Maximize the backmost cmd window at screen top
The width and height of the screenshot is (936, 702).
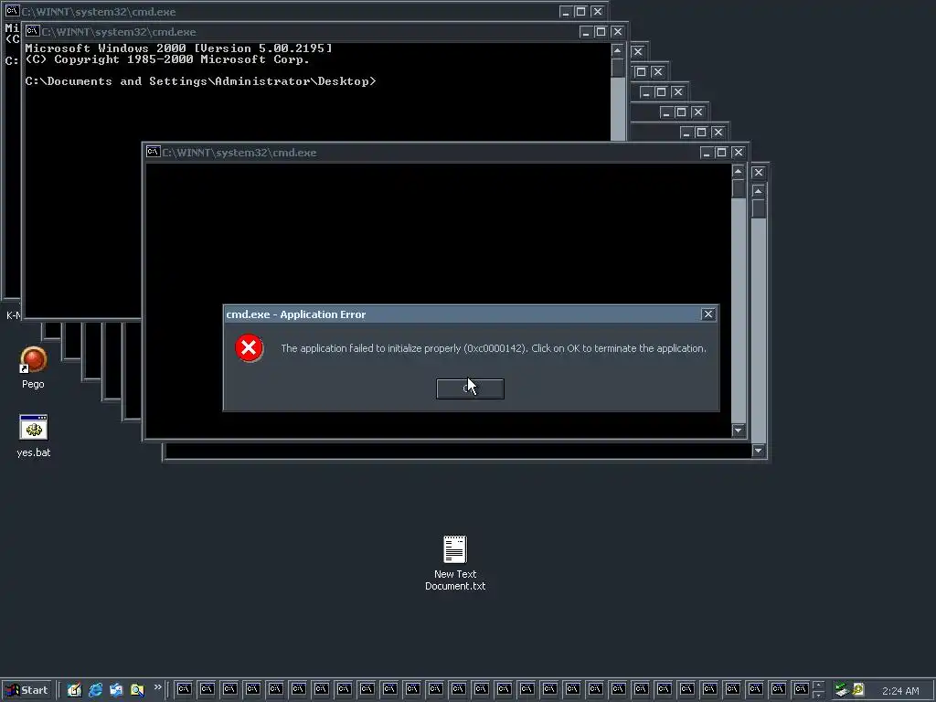tap(580, 11)
